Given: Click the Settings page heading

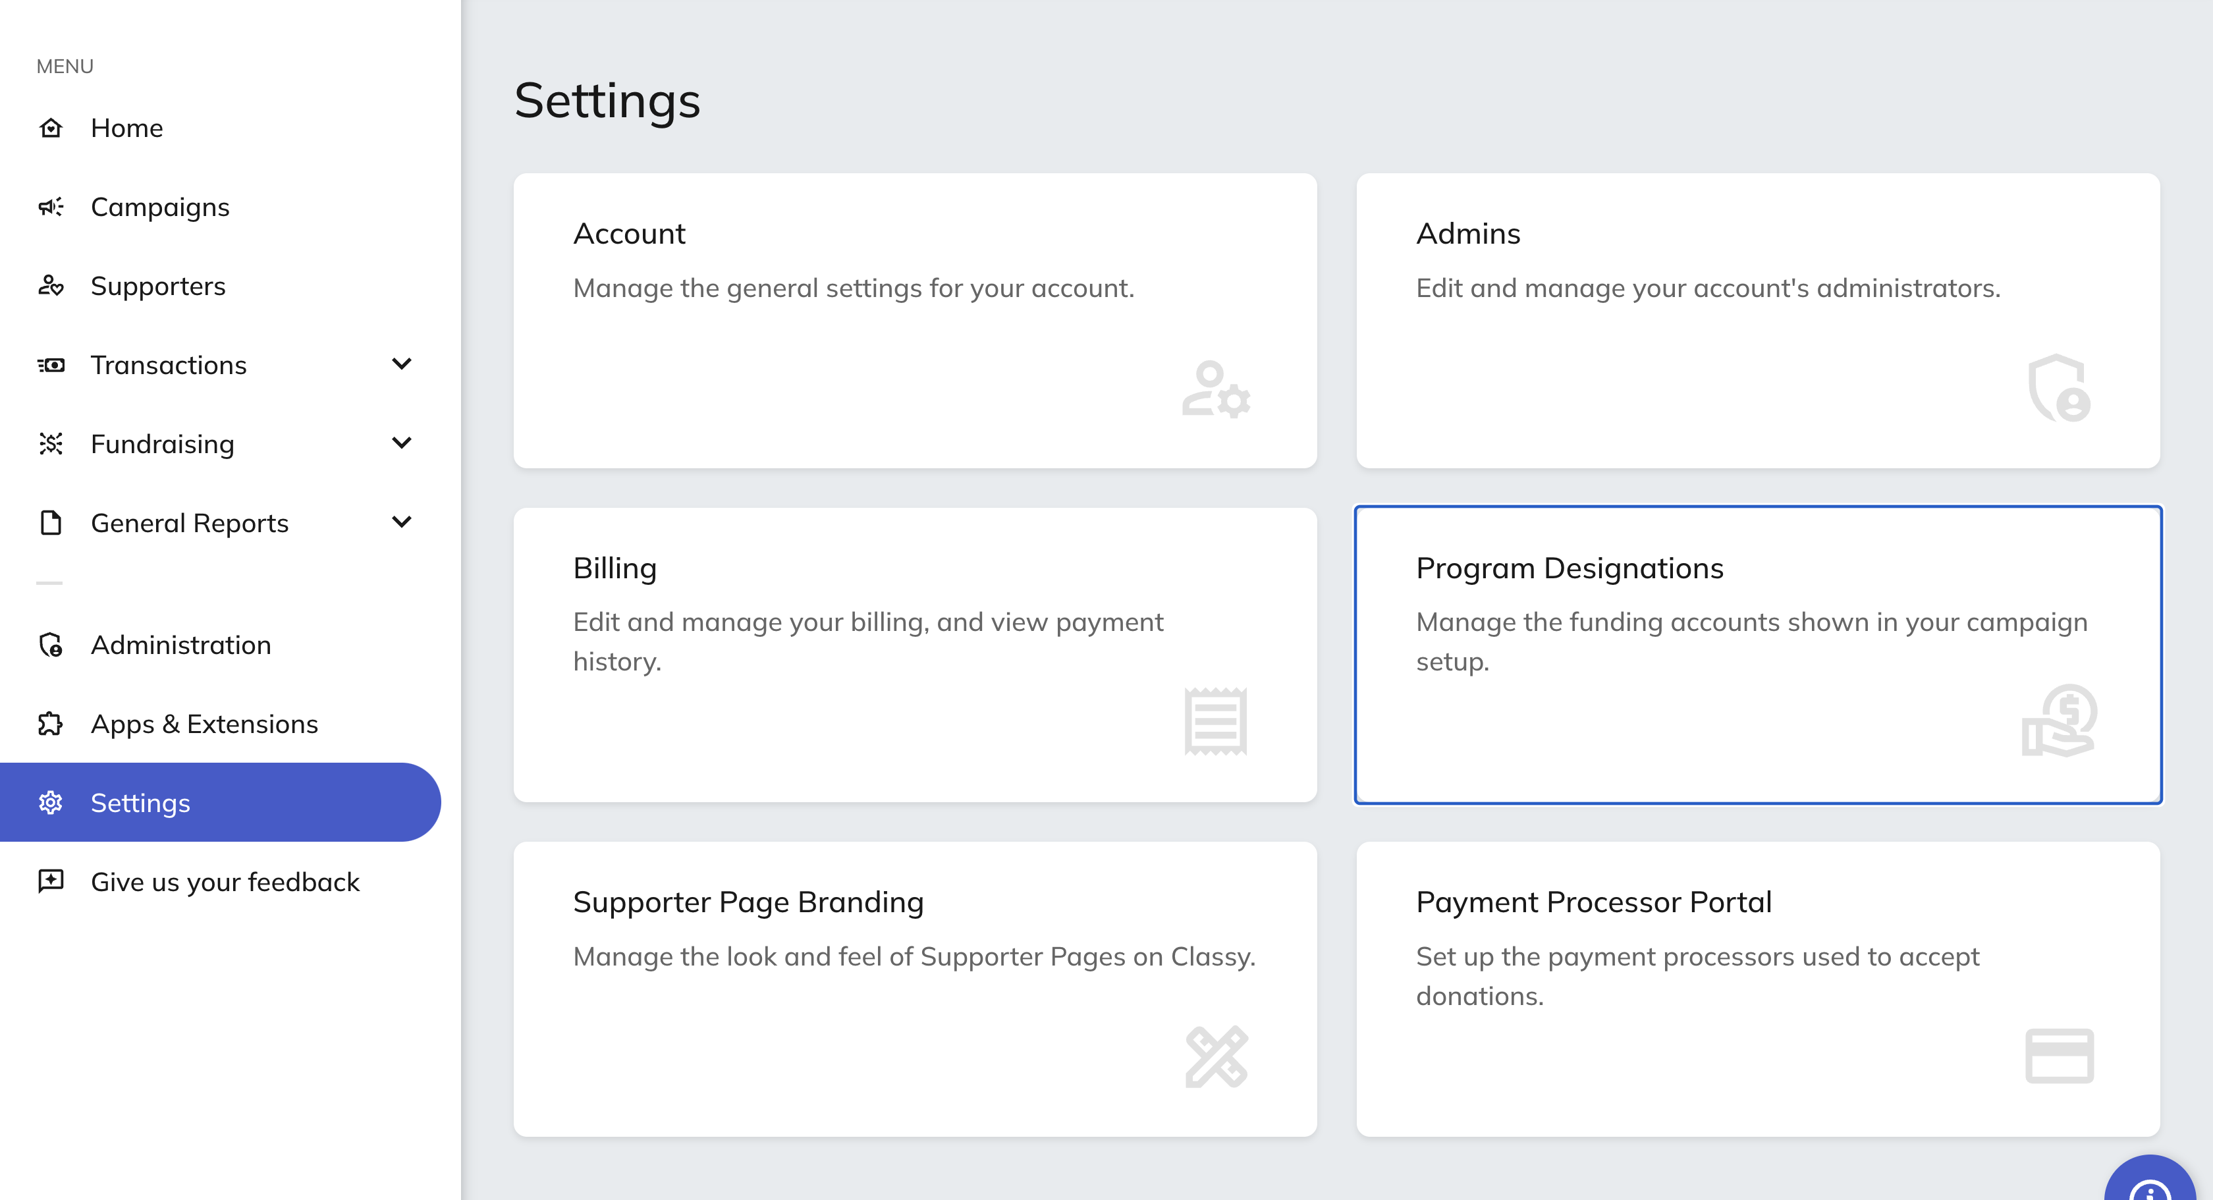Looking at the screenshot, I should point(607,101).
